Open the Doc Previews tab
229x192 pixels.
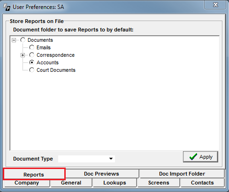(x=102, y=174)
